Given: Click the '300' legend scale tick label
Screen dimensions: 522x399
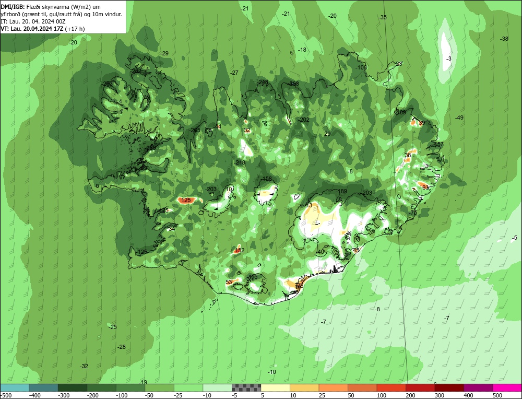Looking at the screenshot, I should (440, 395).
